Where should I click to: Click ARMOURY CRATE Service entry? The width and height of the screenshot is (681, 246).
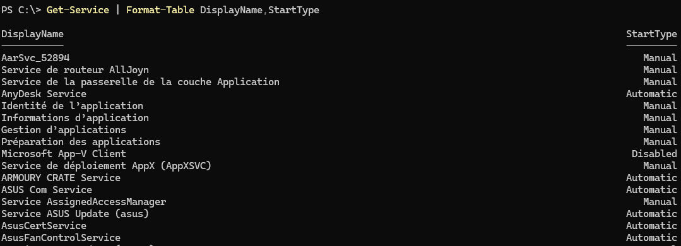coord(61,178)
